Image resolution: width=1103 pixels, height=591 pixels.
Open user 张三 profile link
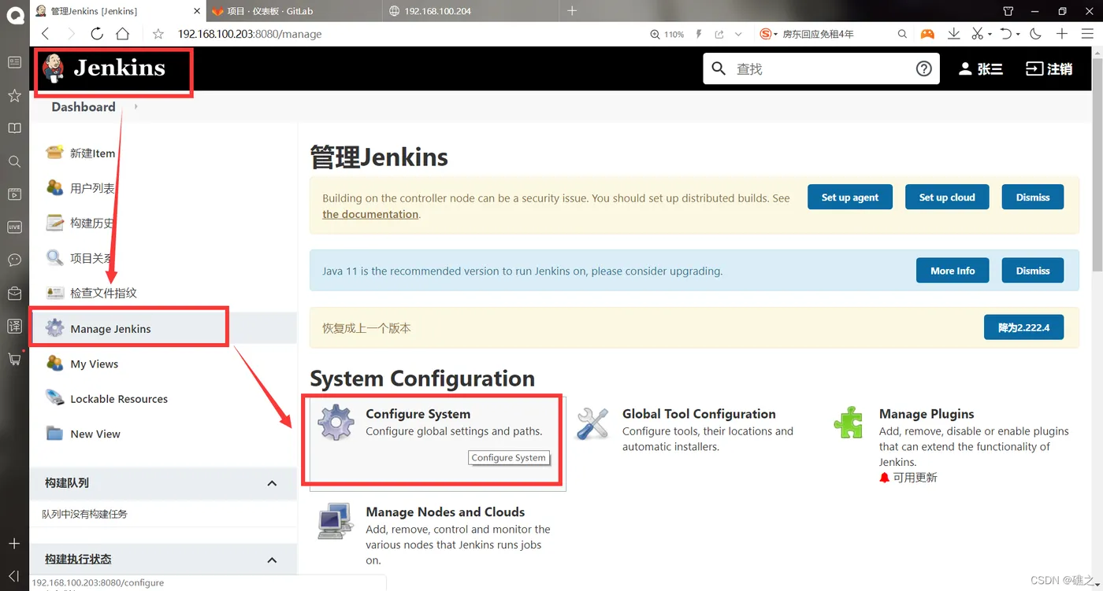pos(980,68)
